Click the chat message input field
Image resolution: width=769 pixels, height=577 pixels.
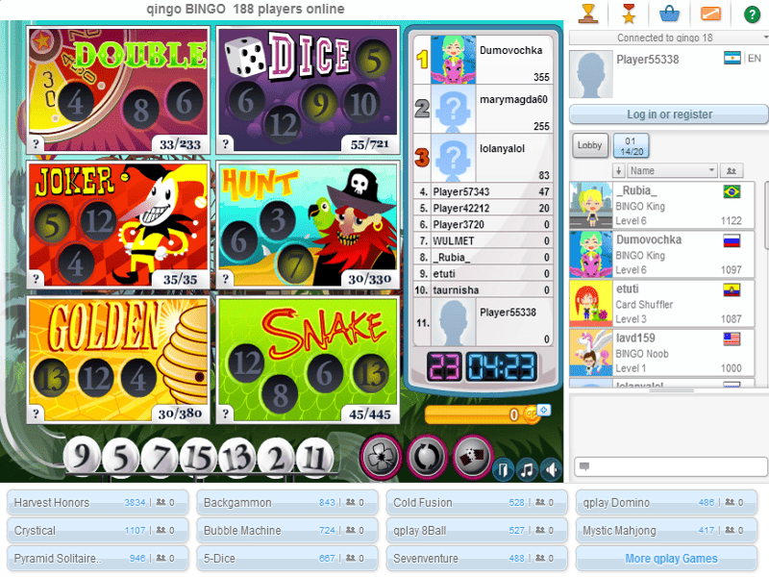[x=671, y=466]
